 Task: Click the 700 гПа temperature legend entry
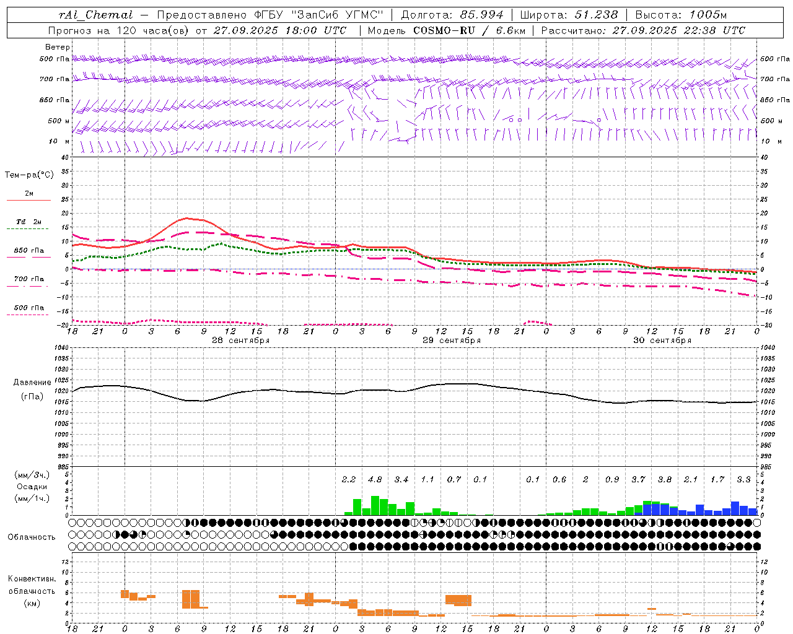tap(29, 279)
